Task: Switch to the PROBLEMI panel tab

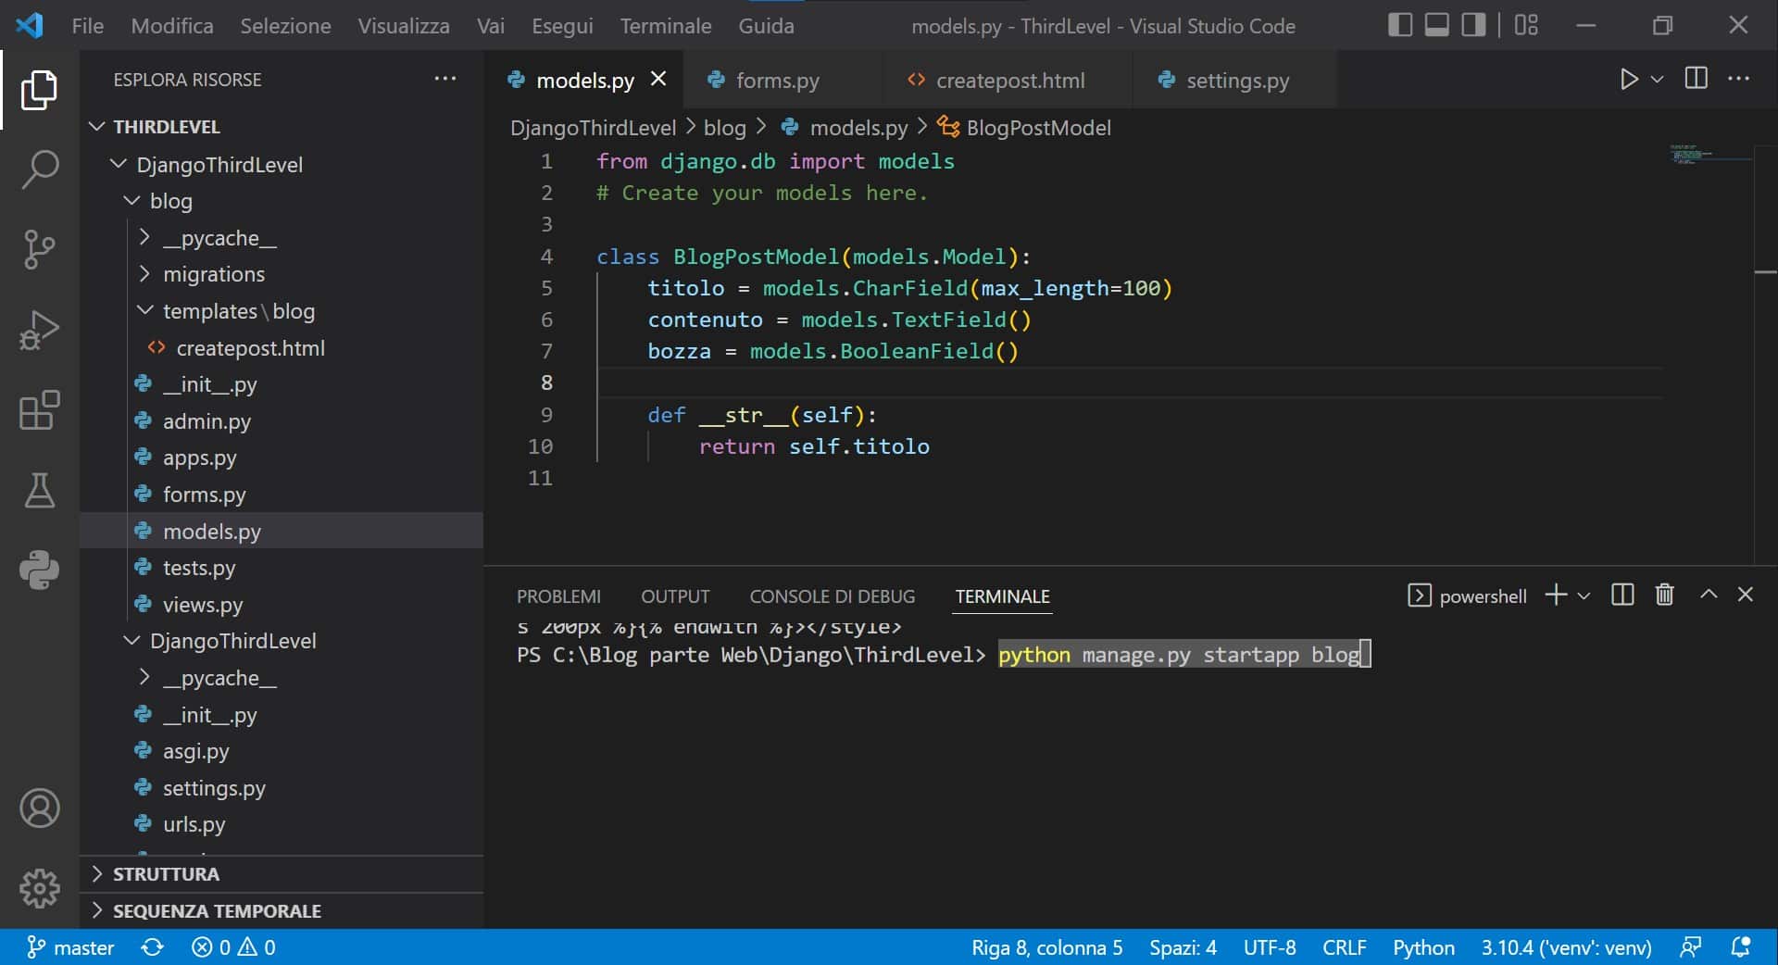Action: pos(558,596)
